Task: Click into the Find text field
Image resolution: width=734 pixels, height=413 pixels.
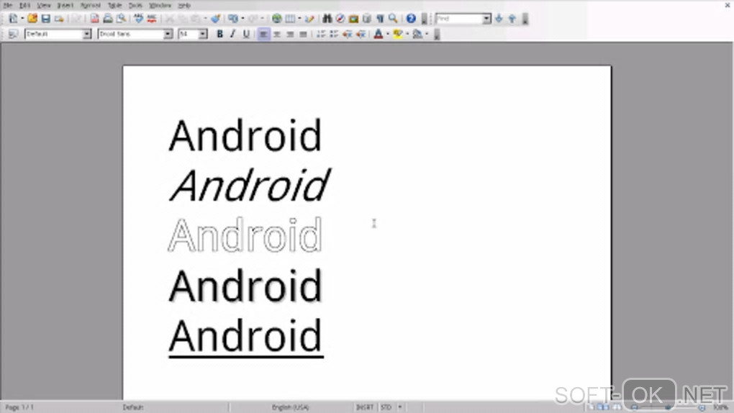Action: 459,19
